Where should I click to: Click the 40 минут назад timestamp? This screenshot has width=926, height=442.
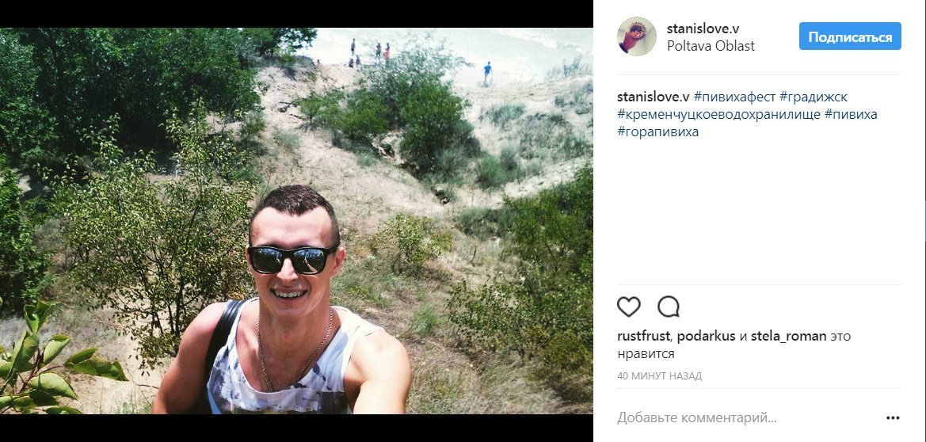pyautogui.click(x=659, y=375)
